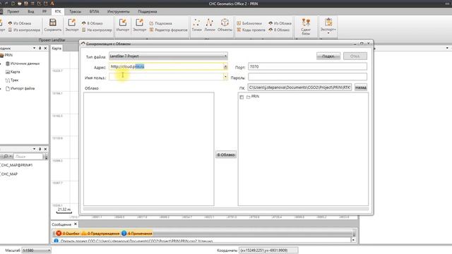Select the Карта document tab
This screenshot has height=254, width=452.
56,48
